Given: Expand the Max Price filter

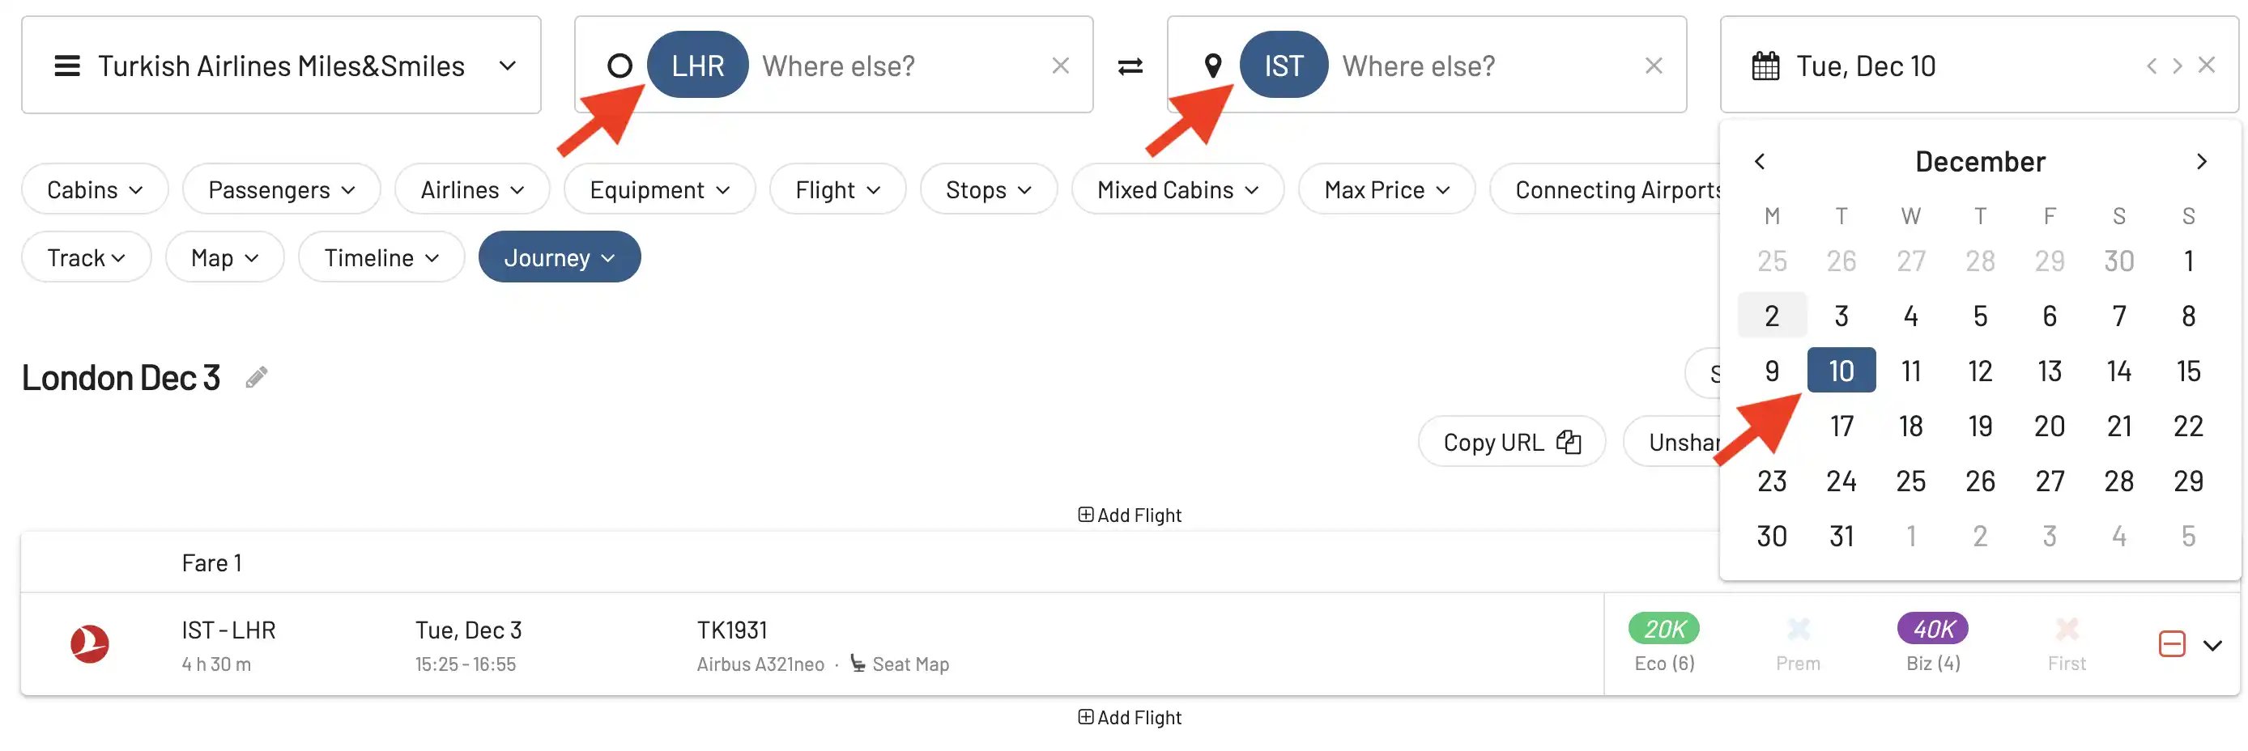Looking at the screenshot, I should coord(1386,189).
